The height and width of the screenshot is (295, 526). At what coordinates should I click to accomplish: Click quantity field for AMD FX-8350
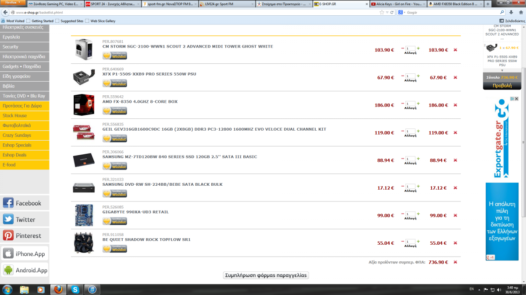click(411, 104)
